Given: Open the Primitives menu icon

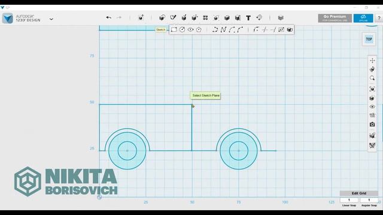Looking at the screenshot, I should point(162,17).
